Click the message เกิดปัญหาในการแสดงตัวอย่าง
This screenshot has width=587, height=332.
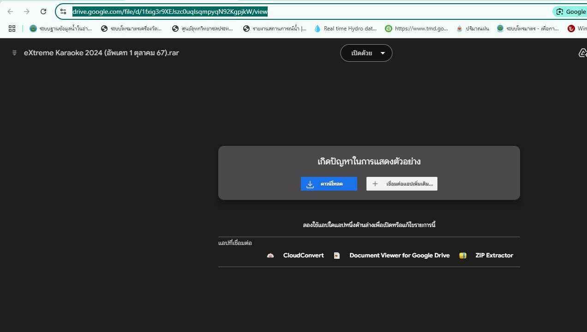pos(369,162)
